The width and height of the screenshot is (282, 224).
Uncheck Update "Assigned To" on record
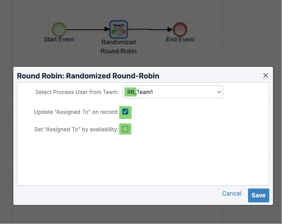pos(125,112)
